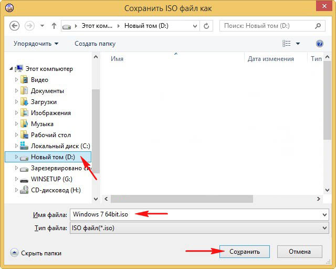
Task: Expand 'CD-дисковод (H:)' node
Action: tap(16, 190)
